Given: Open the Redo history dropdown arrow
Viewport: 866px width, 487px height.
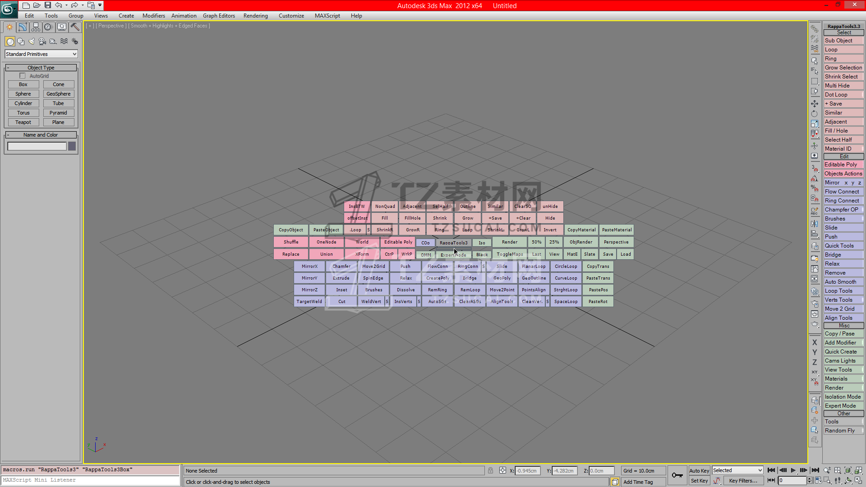Looking at the screenshot, I should pos(82,5).
